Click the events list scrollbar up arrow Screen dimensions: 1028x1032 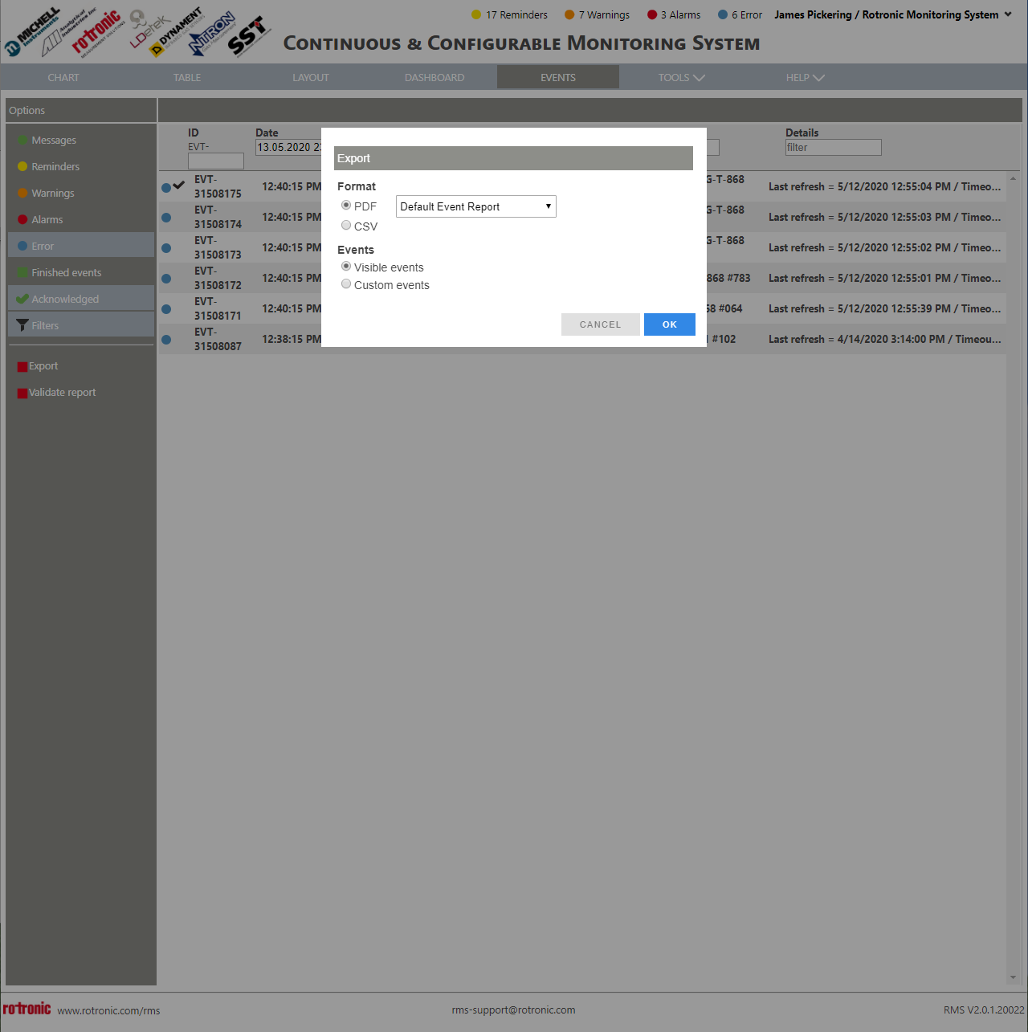click(x=1013, y=178)
